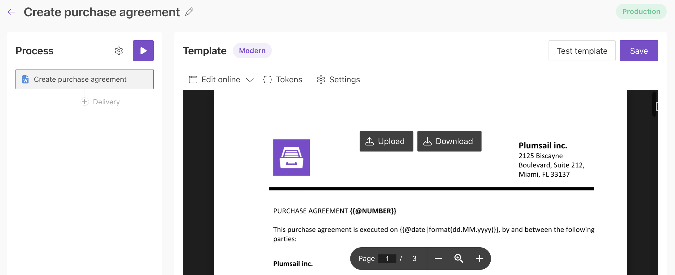Save the template

click(639, 51)
